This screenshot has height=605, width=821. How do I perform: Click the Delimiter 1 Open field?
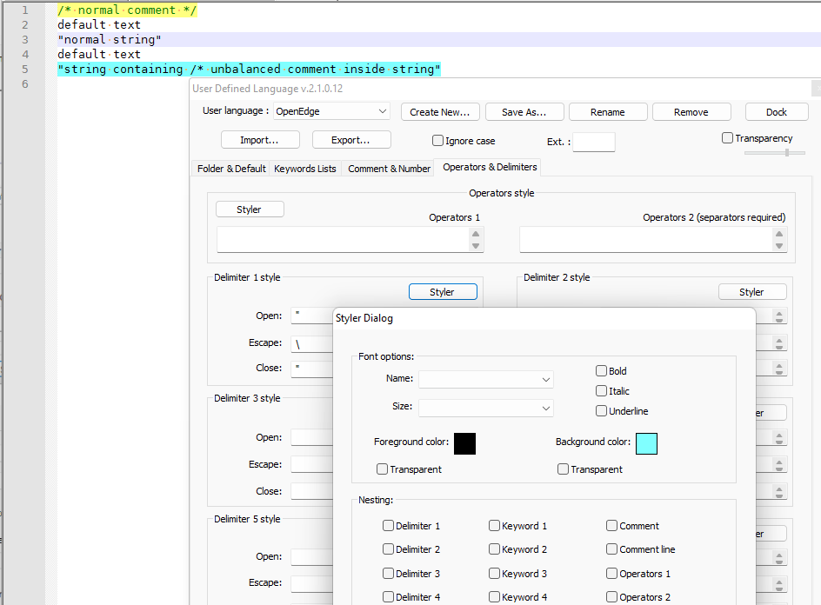[312, 316]
